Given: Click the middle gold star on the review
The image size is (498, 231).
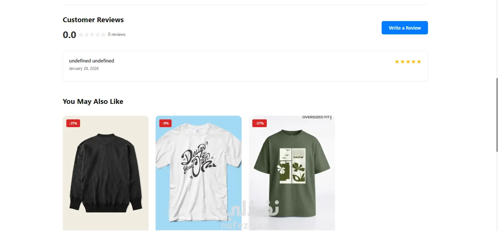Looking at the screenshot, I should (x=408, y=62).
